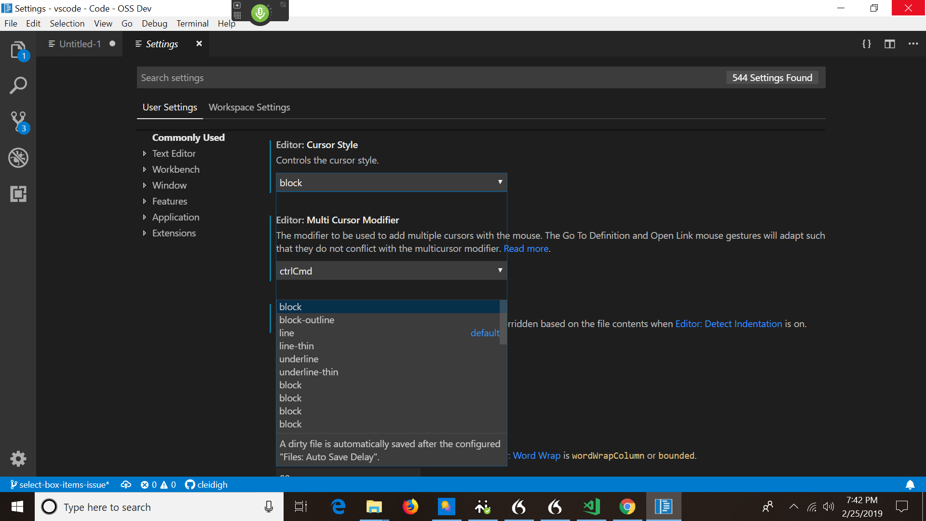Split the editor with split icon

tap(890, 44)
